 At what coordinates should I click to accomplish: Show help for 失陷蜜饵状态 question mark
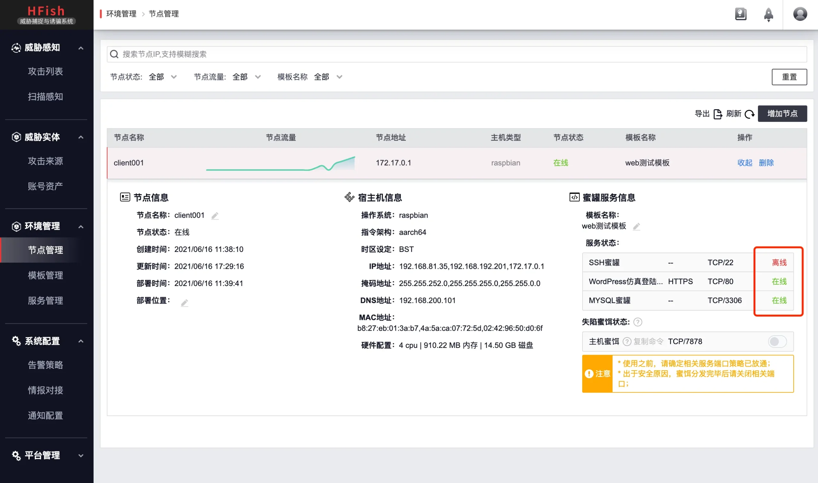tap(637, 322)
